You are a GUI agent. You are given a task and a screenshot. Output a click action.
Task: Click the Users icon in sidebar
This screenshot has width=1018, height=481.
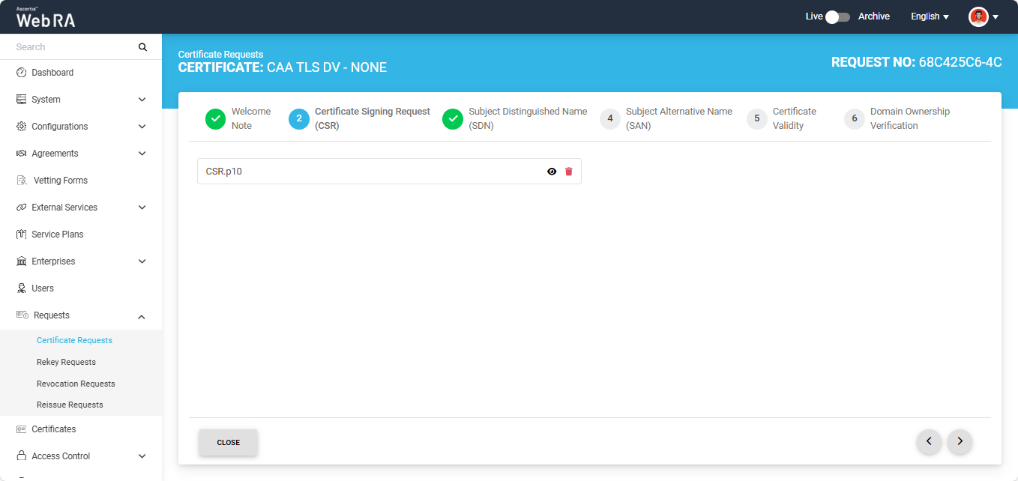pos(21,288)
